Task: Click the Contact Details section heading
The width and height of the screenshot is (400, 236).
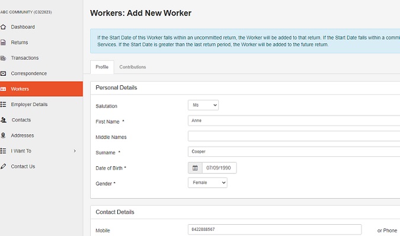Action: point(115,212)
